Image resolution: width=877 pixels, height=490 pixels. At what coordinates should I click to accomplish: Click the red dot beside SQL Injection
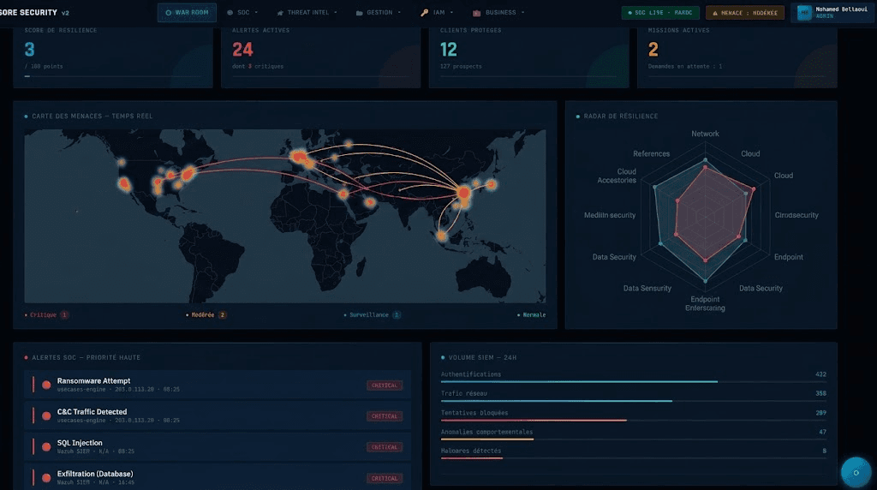click(x=46, y=446)
